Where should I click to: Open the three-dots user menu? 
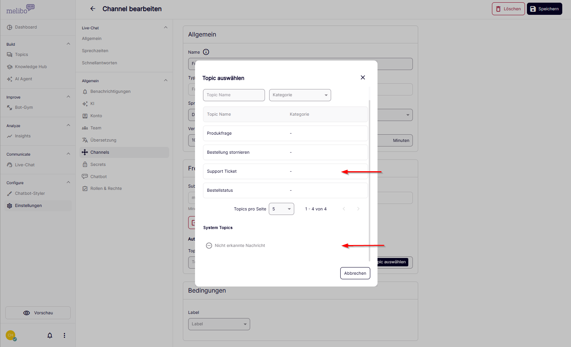click(64, 335)
